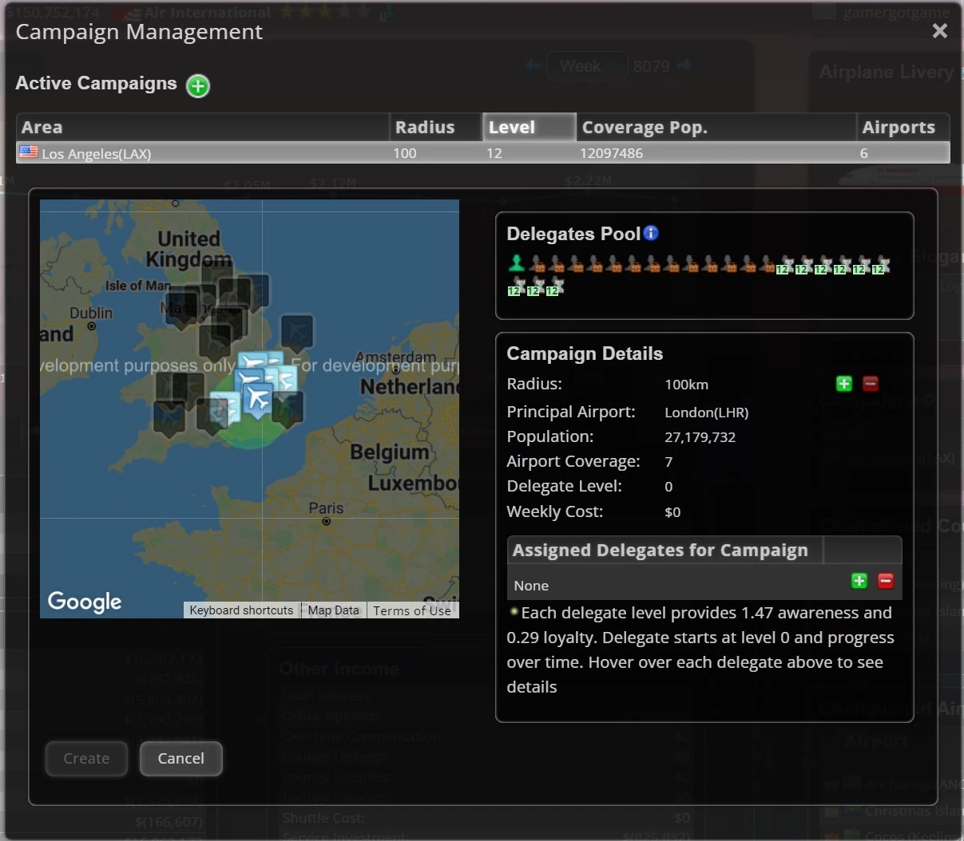Click the US flag in Los Angeles row
The width and height of the screenshot is (964, 841).
tap(29, 152)
